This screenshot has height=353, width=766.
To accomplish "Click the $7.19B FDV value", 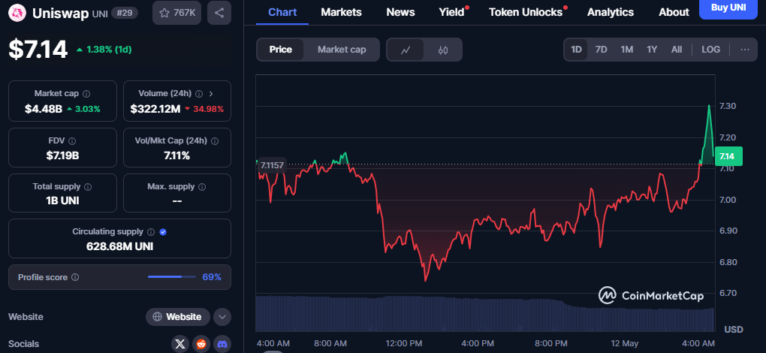I will click(62, 156).
